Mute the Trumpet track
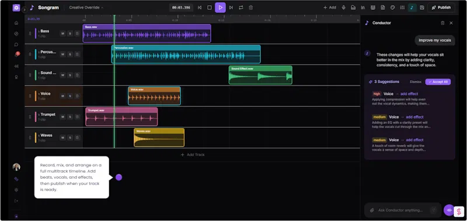Image resolution: width=467 pixels, height=221 pixels. point(62,117)
